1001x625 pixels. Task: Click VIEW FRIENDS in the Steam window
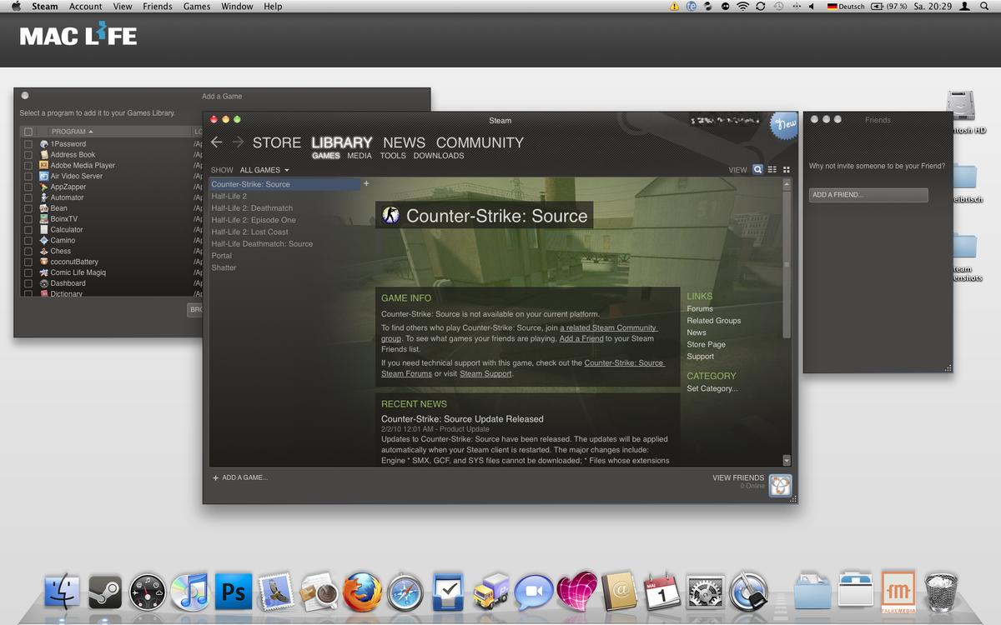point(738,478)
